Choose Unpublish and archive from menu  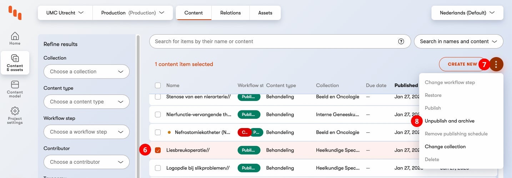[x=450, y=121]
